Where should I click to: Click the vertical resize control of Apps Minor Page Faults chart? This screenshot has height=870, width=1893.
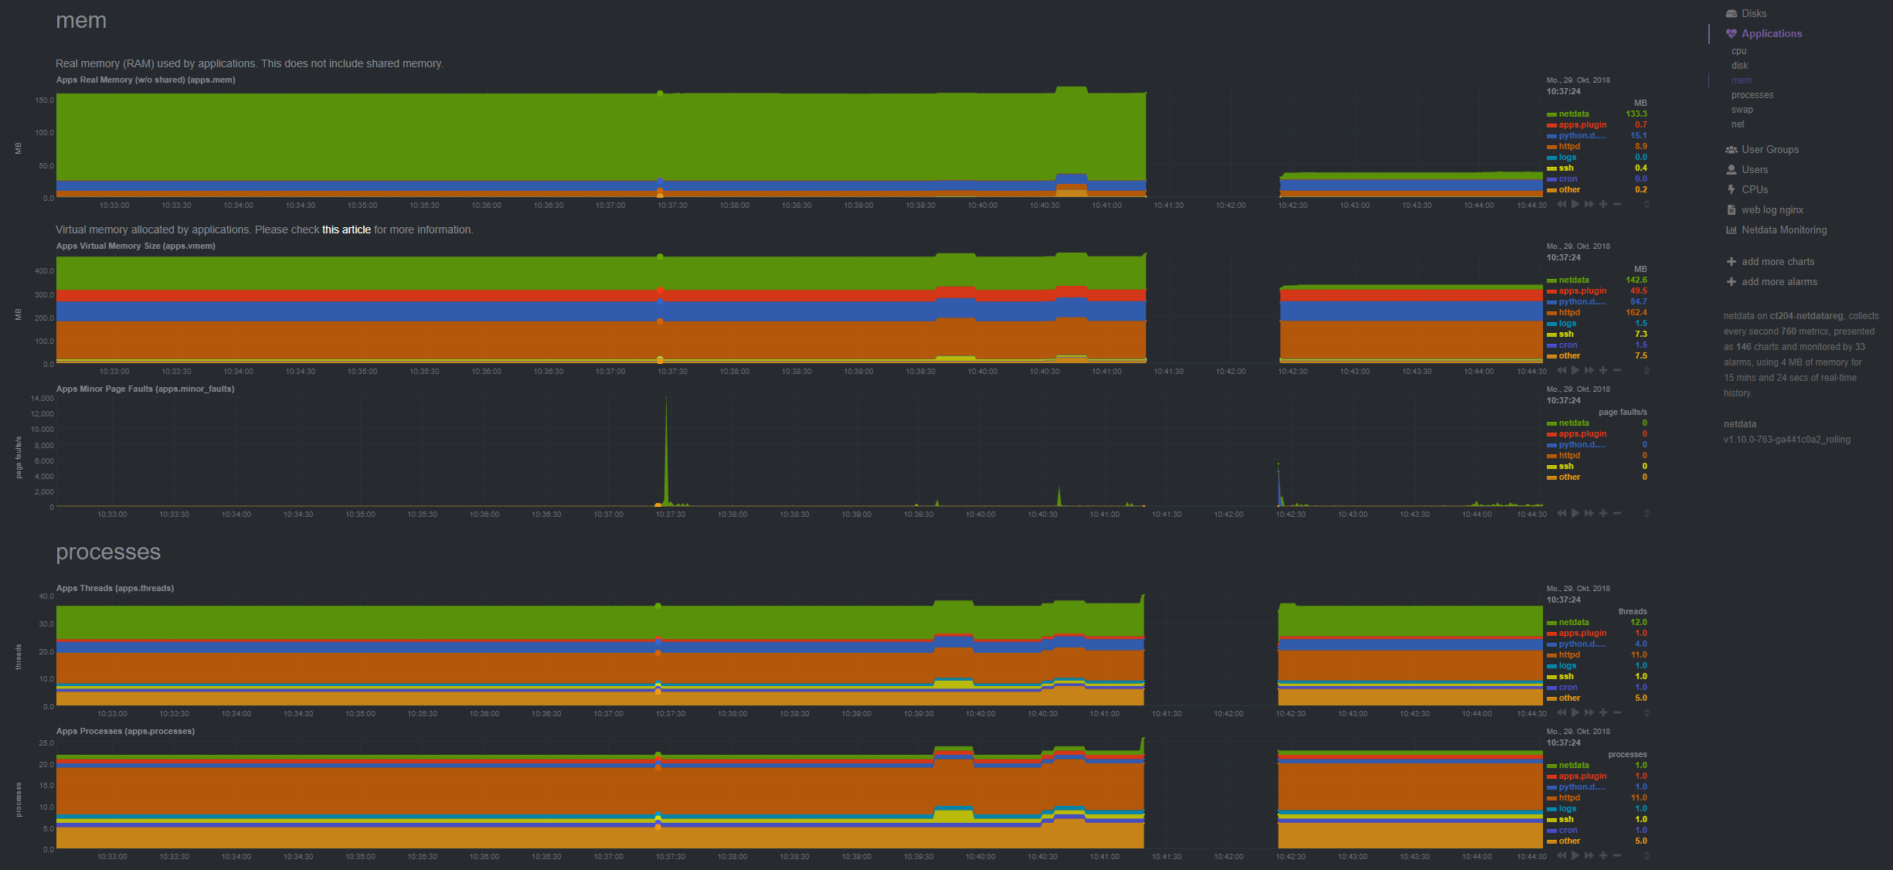click(x=1647, y=512)
